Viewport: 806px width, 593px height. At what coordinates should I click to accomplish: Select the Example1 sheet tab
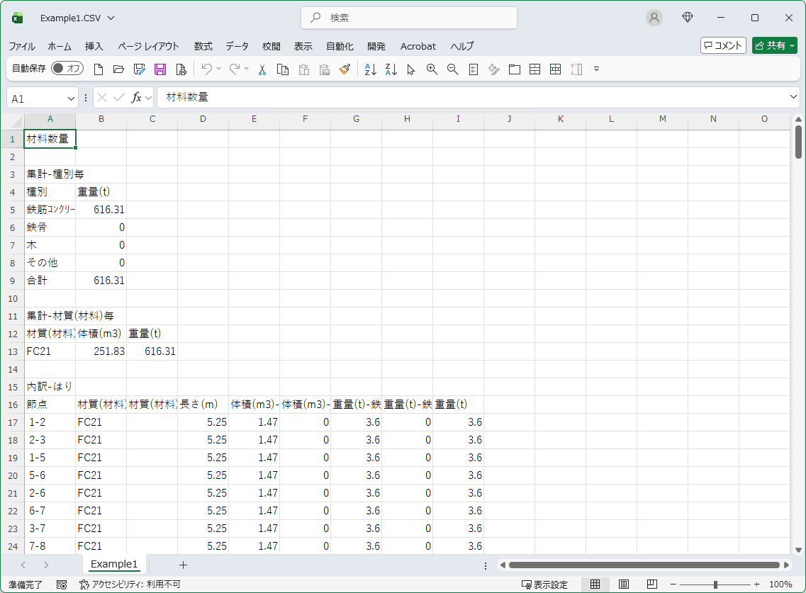pyautogui.click(x=114, y=564)
